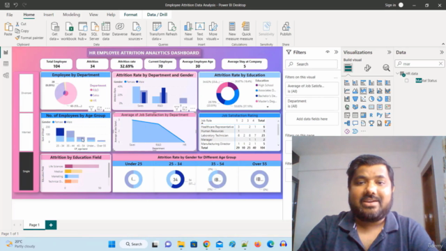Choose the Ribbon chart visual
The image size is (446, 251).
coord(387,91)
